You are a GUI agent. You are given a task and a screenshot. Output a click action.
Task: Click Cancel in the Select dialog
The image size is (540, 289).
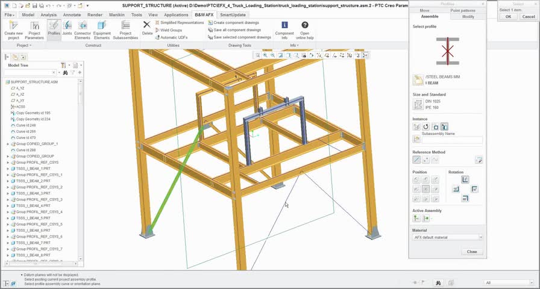pyautogui.click(x=529, y=16)
